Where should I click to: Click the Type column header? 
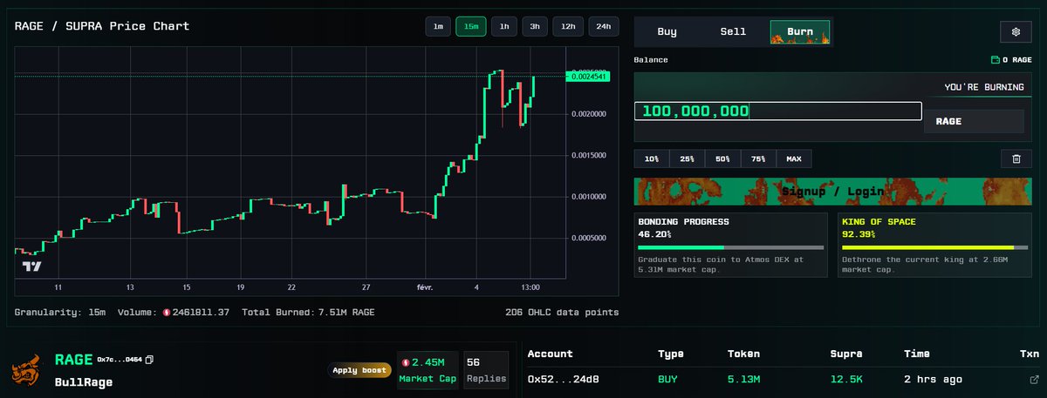(x=672, y=354)
